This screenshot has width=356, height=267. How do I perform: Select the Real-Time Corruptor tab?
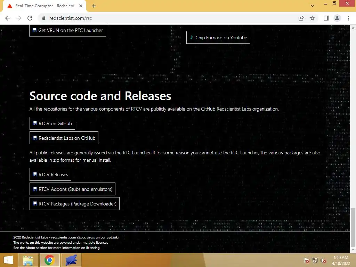(x=44, y=6)
